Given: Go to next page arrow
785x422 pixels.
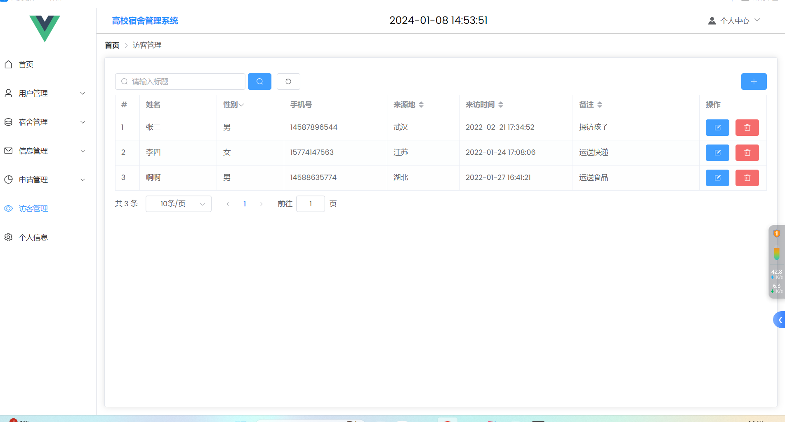Looking at the screenshot, I should (261, 204).
